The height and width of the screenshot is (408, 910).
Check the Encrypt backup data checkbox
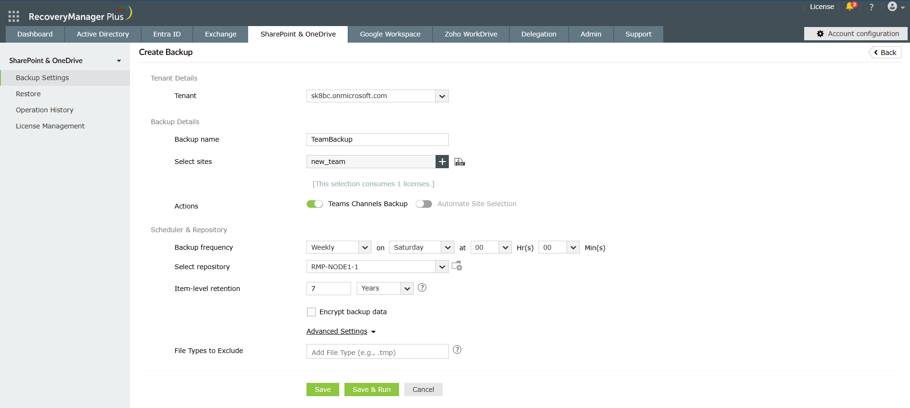point(311,312)
